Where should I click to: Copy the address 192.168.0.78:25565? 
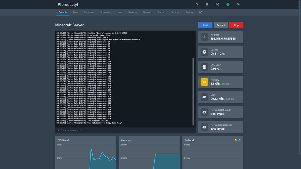[x=223, y=39]
